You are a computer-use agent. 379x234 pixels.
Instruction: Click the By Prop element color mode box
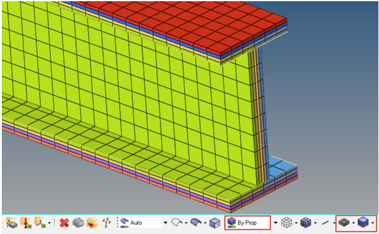[247, 223]
